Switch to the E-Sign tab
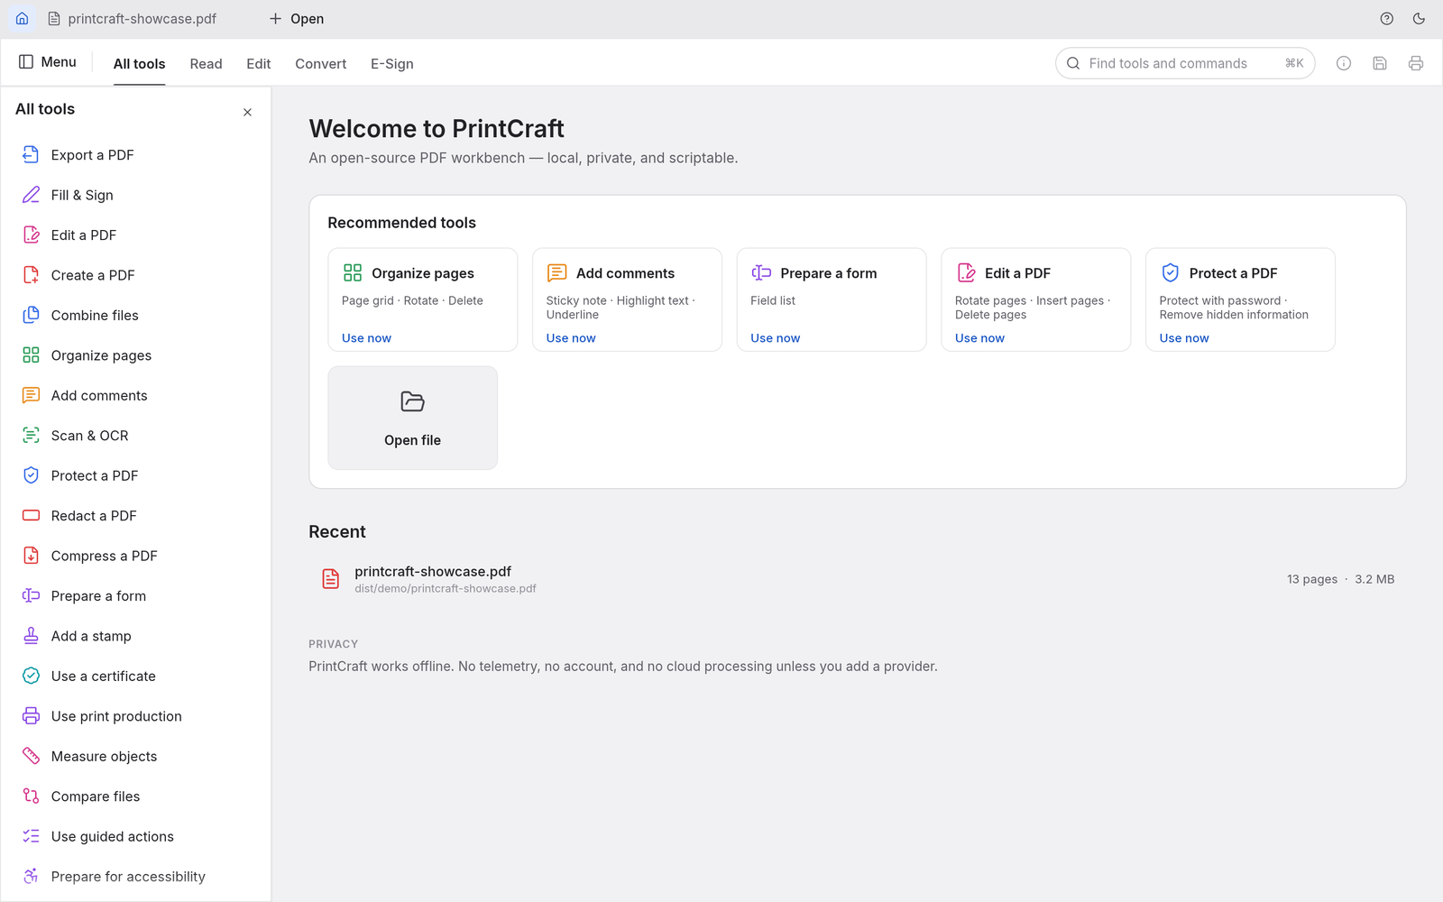Image resolution: width=1443 pixels, height=902 pixels. pyautogui.click(x=391, y=63)
